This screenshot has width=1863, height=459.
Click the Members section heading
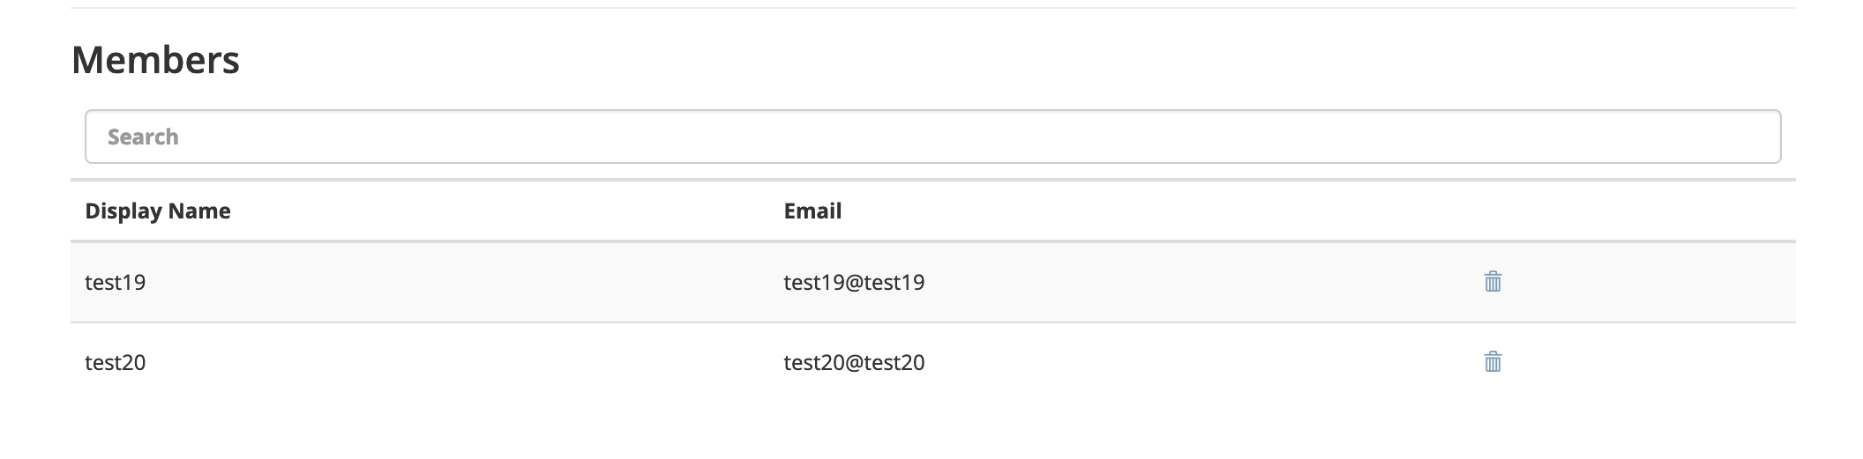pyautogui.click(x=155, y=60)
